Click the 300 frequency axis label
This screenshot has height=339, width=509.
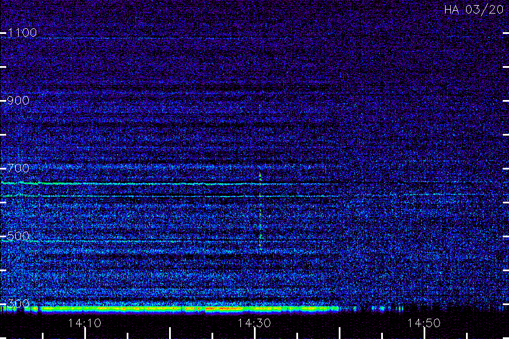(x=18, y=303)
